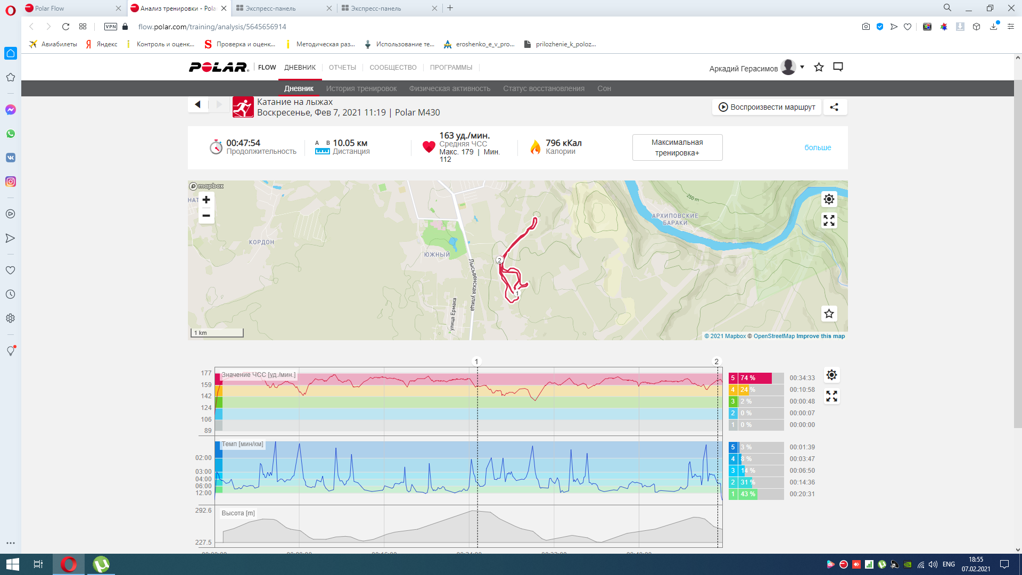Image resolution: width=1022 pixels, height=575 pixels.
Task: Expand details with больше link
Action: click(817, 147)
